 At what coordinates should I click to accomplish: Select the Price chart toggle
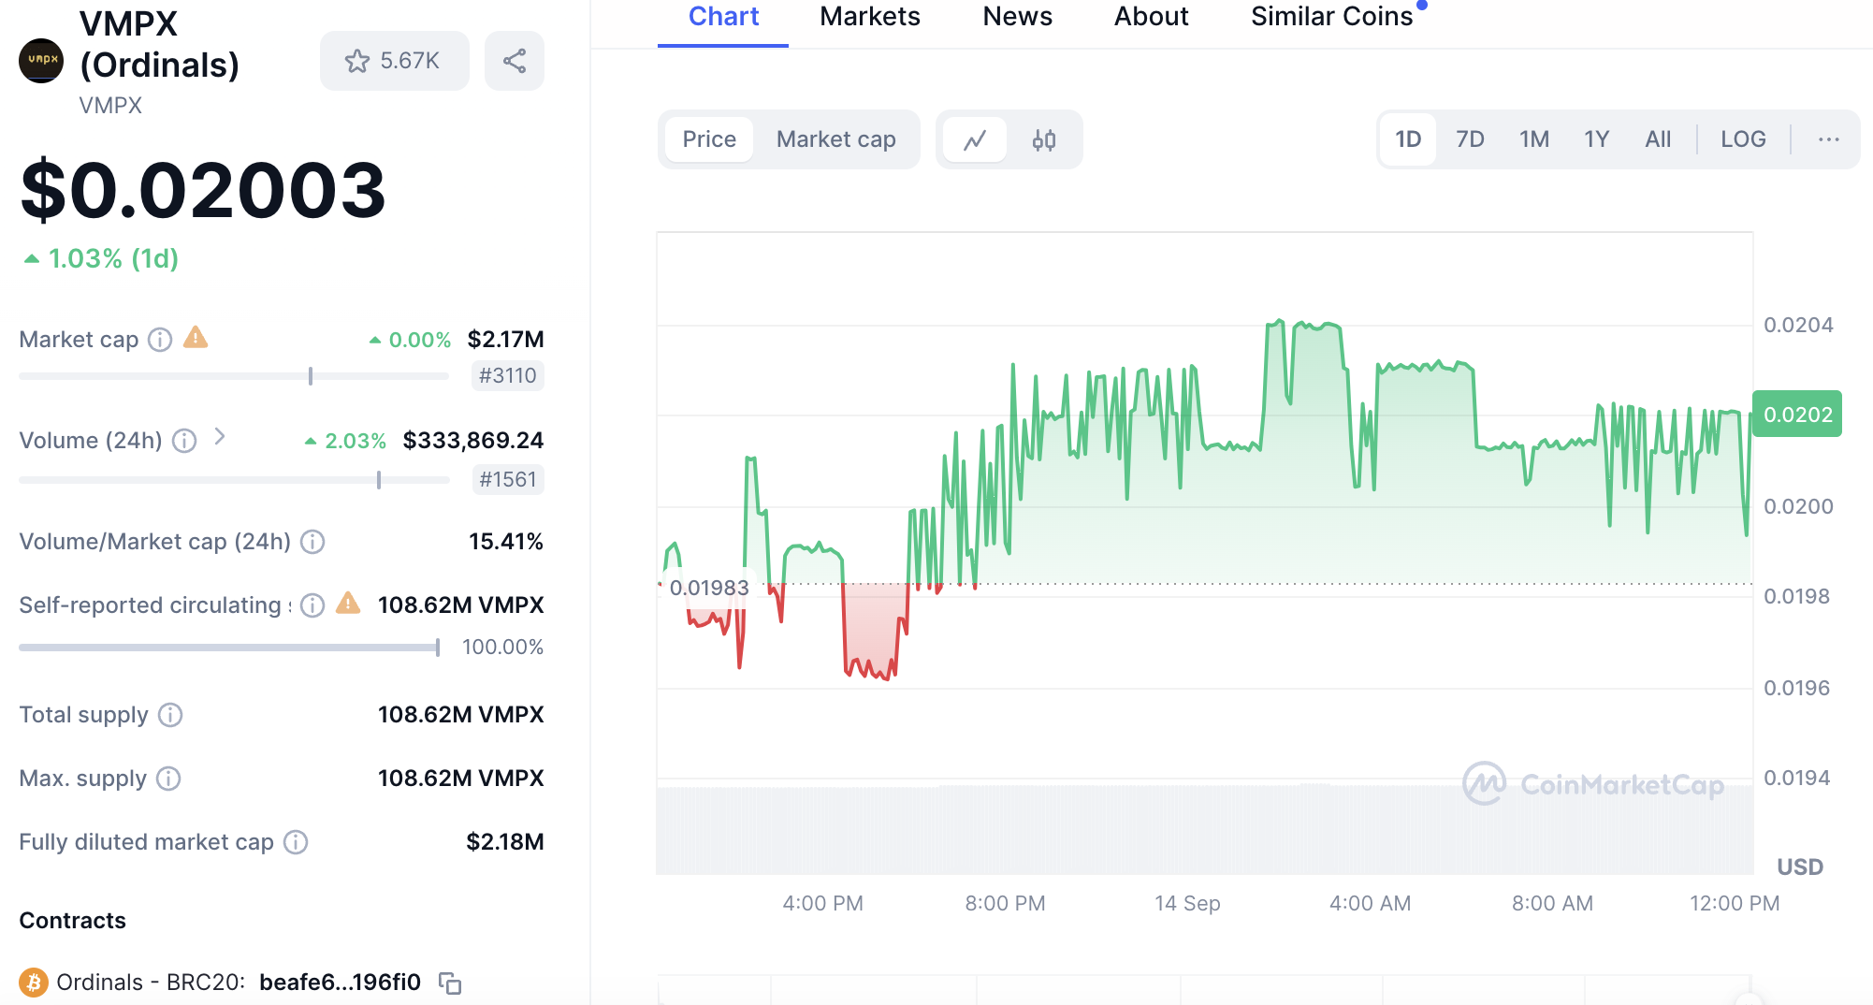709,139
